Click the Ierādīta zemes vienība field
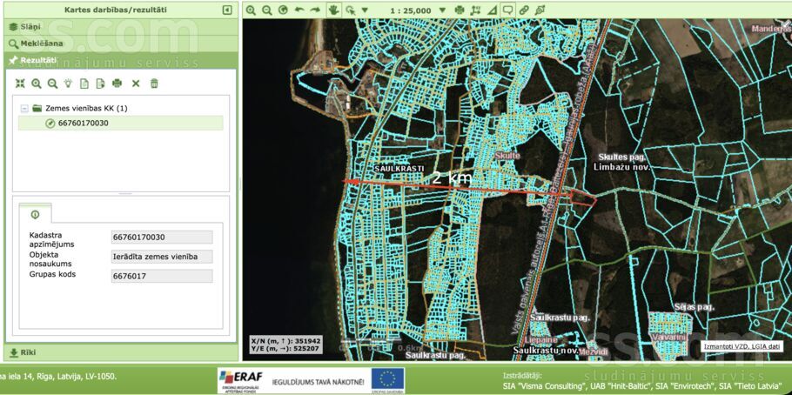This screenshot has height=395, width=792. tap(162, 257)
